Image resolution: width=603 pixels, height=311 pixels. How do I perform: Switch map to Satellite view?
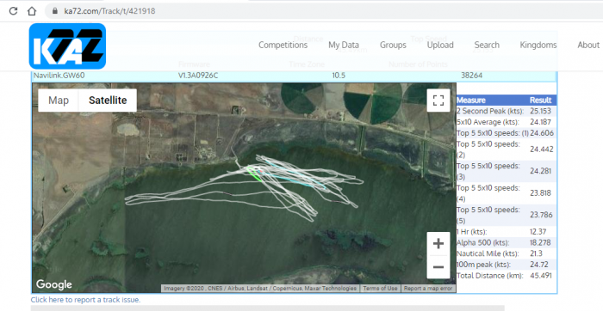[x=108, y=101]
